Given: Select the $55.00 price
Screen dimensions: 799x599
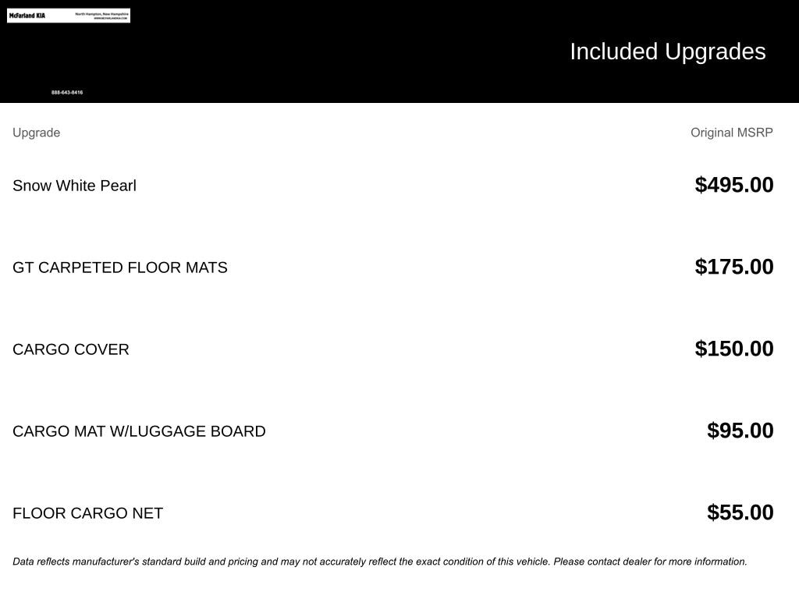Looking at the screenshot, I should (x=740, y=512).
